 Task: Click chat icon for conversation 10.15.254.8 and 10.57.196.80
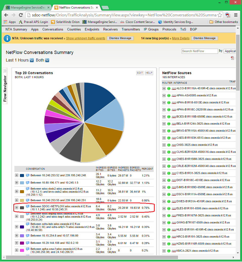[28, 236]
